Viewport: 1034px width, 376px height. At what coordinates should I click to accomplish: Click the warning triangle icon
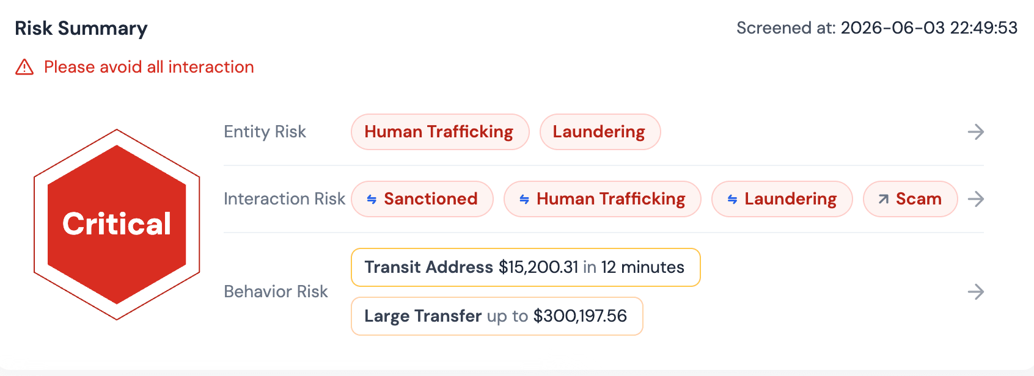pos(24,67)
